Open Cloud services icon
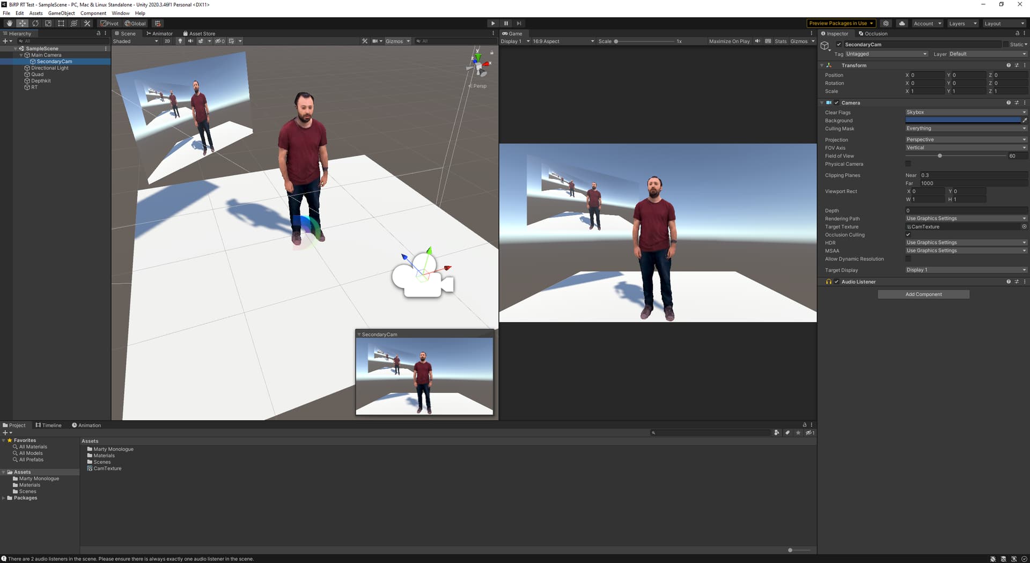 click(902, 24)
